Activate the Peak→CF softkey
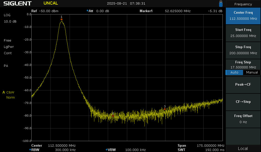The image size is (261, 152). pyautogui.click(x=243, y=85)
